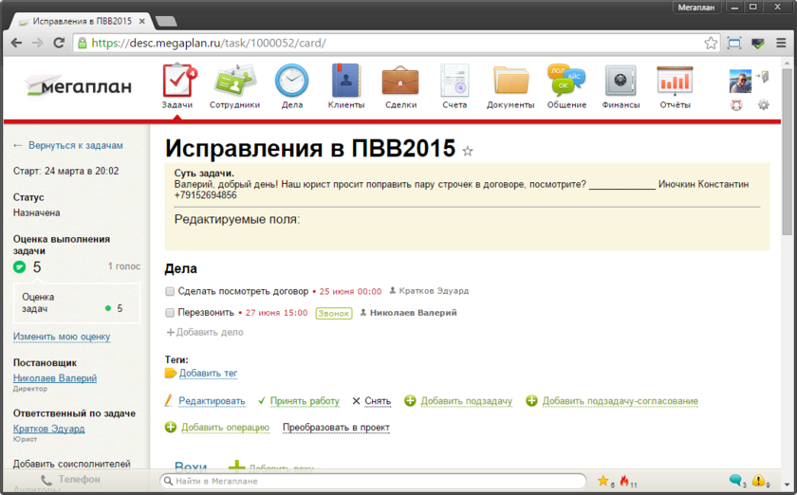Click 'Принять работу' to accept
The height and width of the screenshot is (495, 797).
304,401
